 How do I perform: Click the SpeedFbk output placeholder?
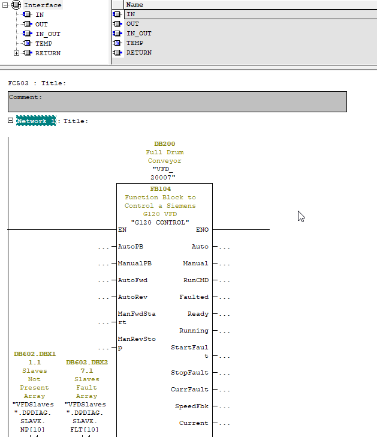tap(224, 406)
